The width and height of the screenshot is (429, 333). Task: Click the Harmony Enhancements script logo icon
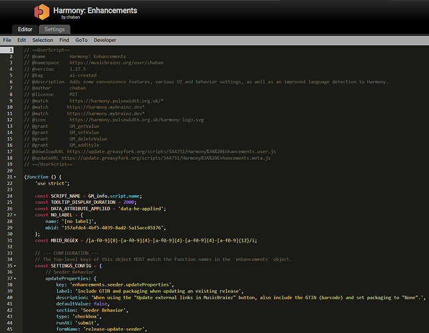[x=42, y=12]
